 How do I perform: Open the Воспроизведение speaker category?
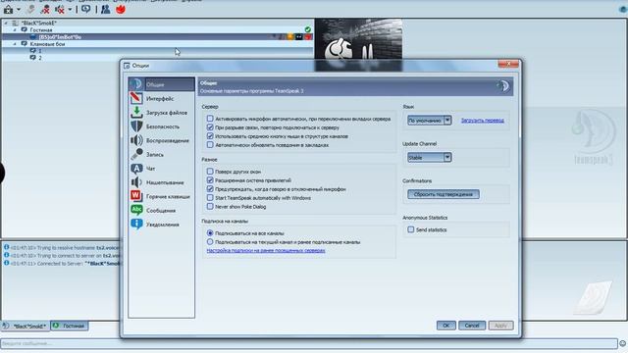point(161,140)
